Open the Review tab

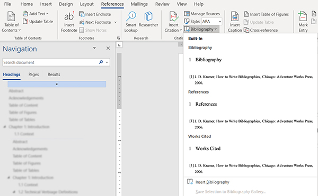[162, 4]
